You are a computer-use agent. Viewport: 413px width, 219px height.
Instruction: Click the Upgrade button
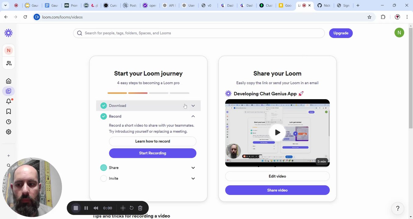coord(341,33)
